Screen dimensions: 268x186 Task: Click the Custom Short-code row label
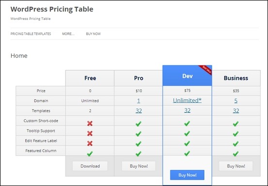(41, 121)
